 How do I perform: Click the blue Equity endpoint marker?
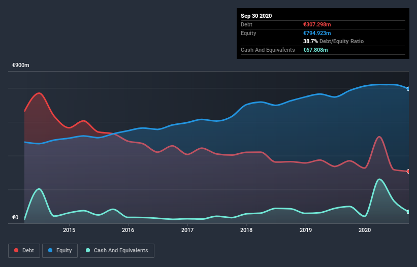[x=408, y=89]
